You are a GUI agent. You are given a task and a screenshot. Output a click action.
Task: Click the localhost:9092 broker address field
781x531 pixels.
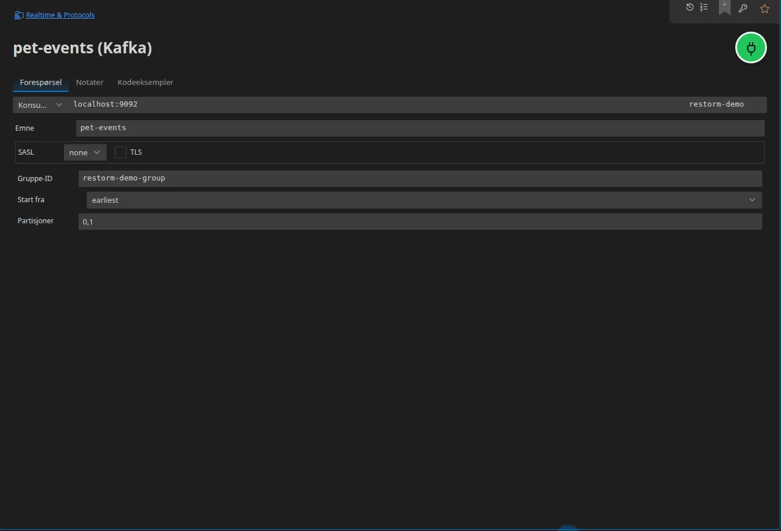coord(375,104)
